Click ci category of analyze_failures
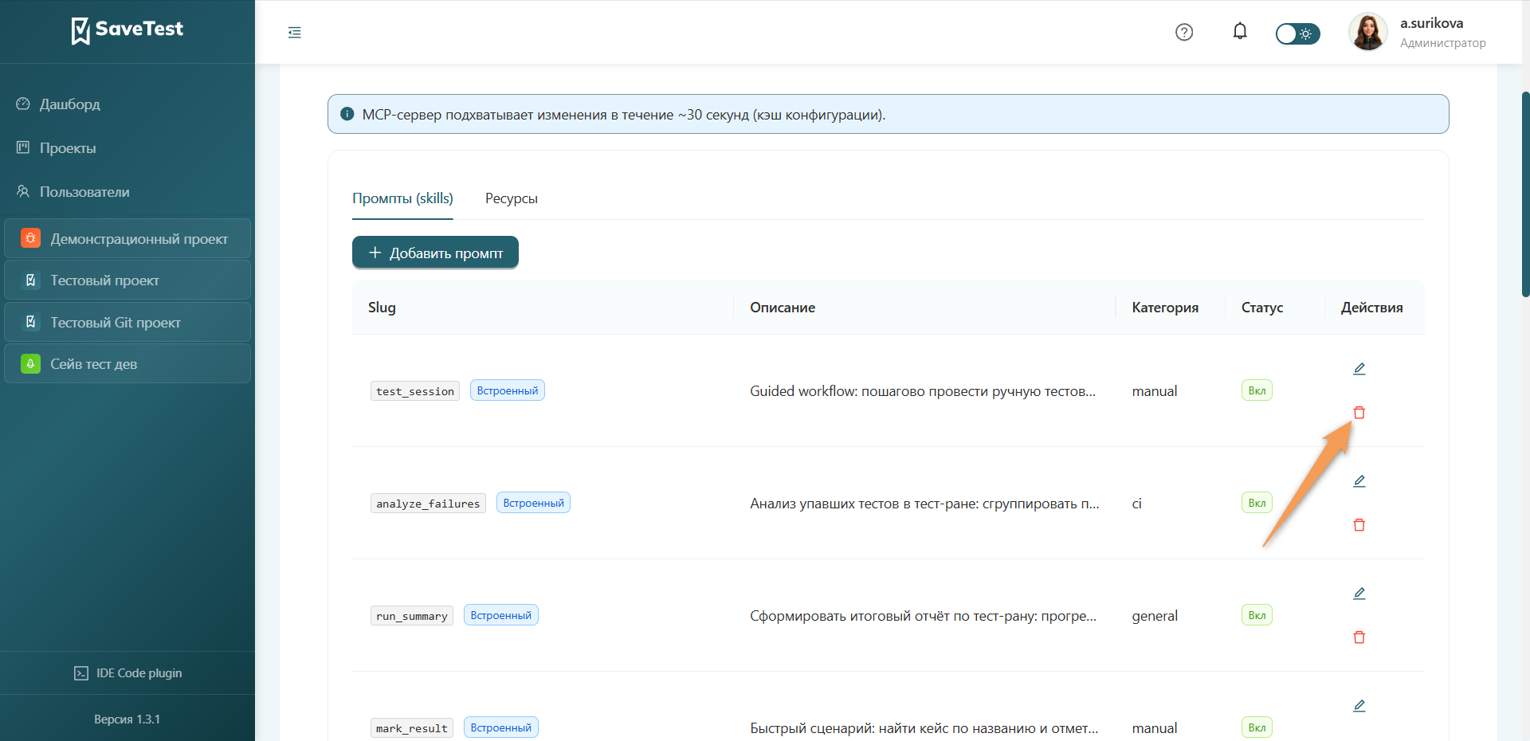 click(1137, 504)
